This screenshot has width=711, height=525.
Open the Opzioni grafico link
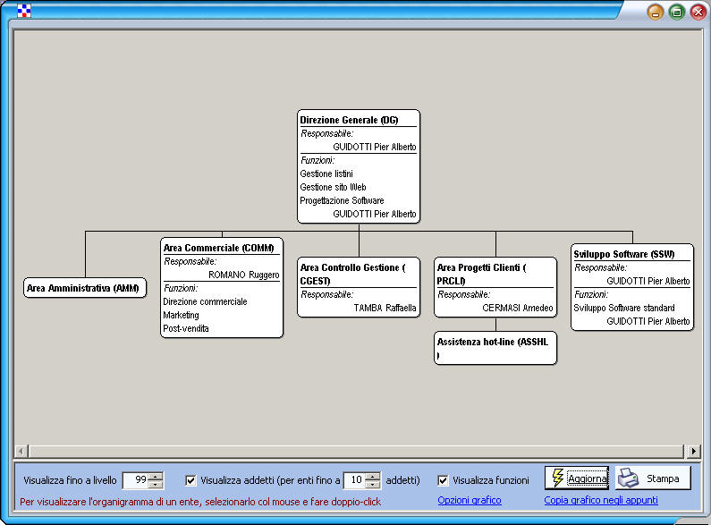click(469, 500)
